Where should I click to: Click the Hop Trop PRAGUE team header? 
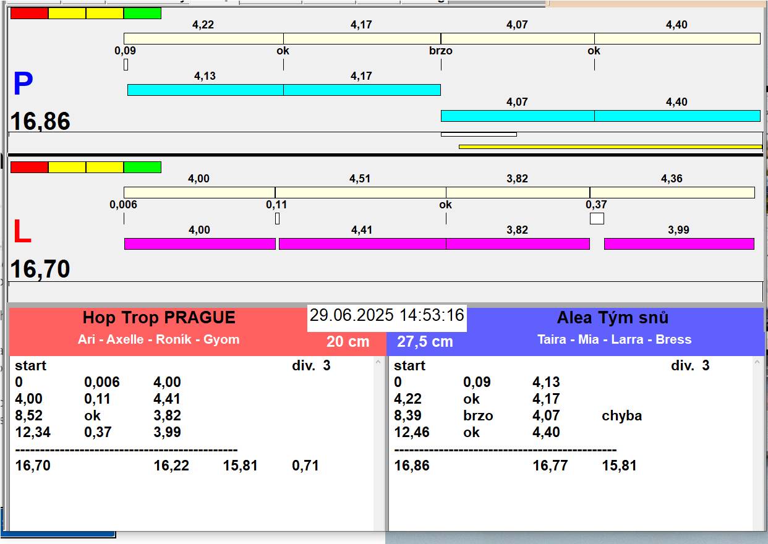point(159,318)
